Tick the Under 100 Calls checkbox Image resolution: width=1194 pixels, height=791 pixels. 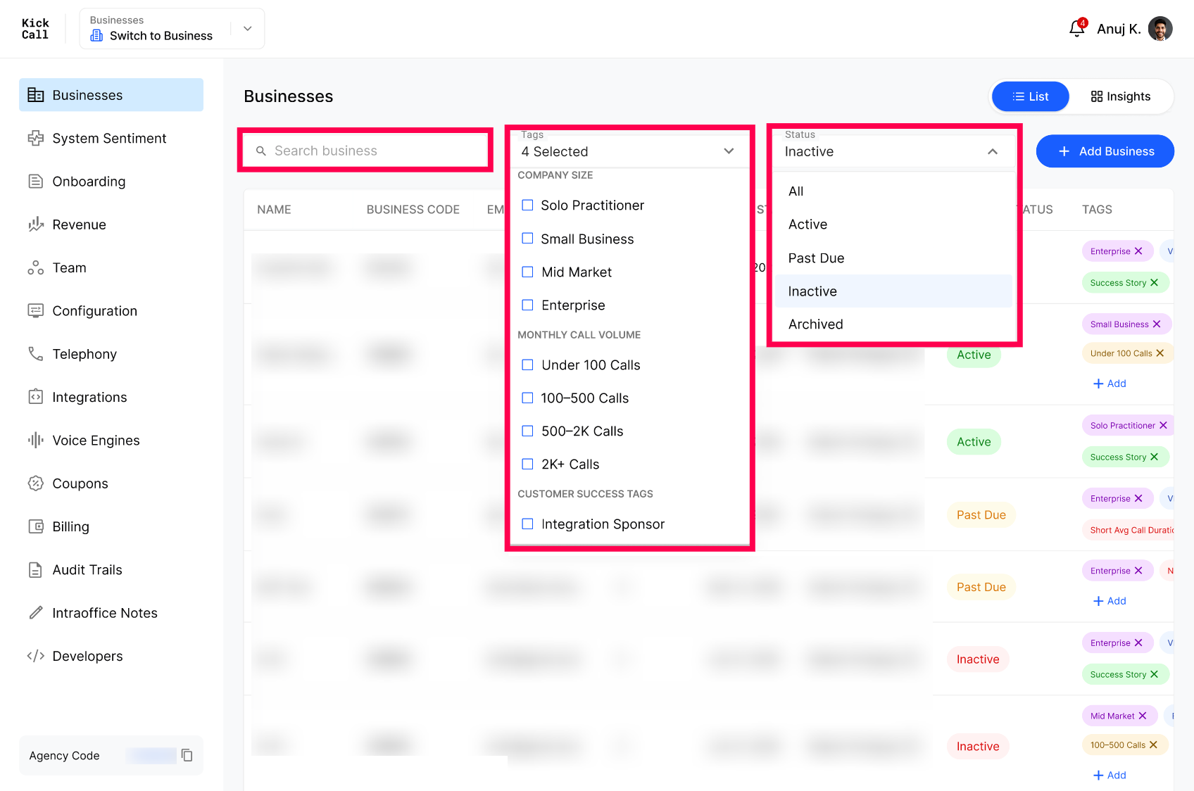[527, 365]
